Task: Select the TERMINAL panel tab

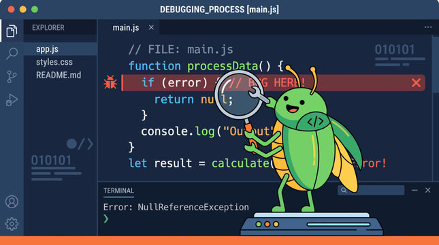Action: click(x=118, y=191)
